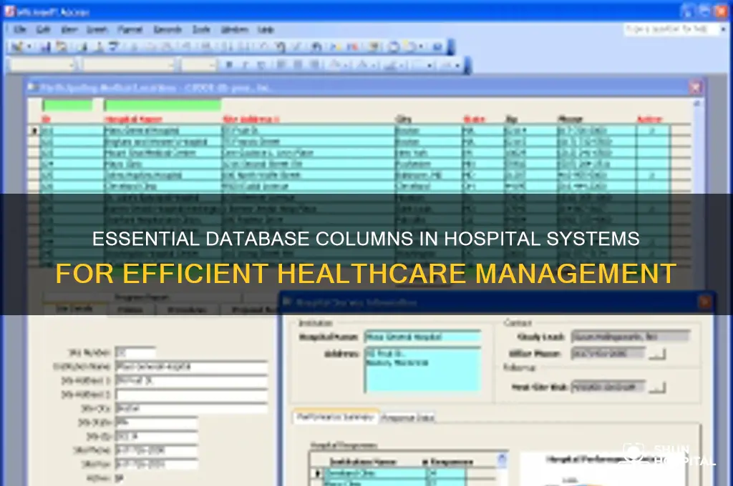The image size is (733, 486).
Task: Expand the help question box dropdown arrow
Action: coord(723,29)
